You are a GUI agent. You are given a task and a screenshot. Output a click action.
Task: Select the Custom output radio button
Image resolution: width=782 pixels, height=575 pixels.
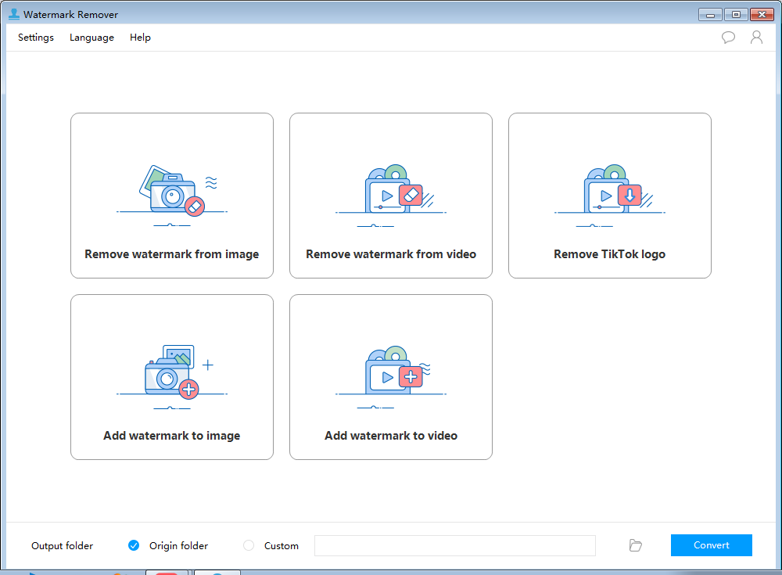click(x=249, y=545)
